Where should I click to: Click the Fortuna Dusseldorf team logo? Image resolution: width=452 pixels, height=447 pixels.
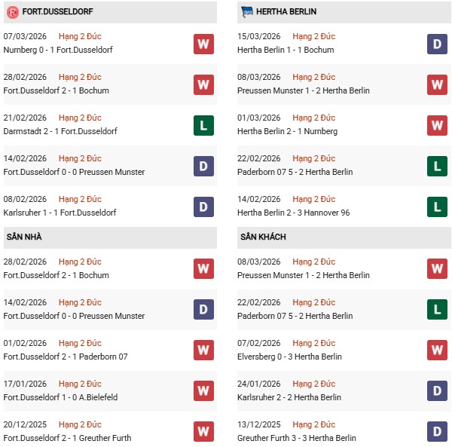click(x=14, y=12)
